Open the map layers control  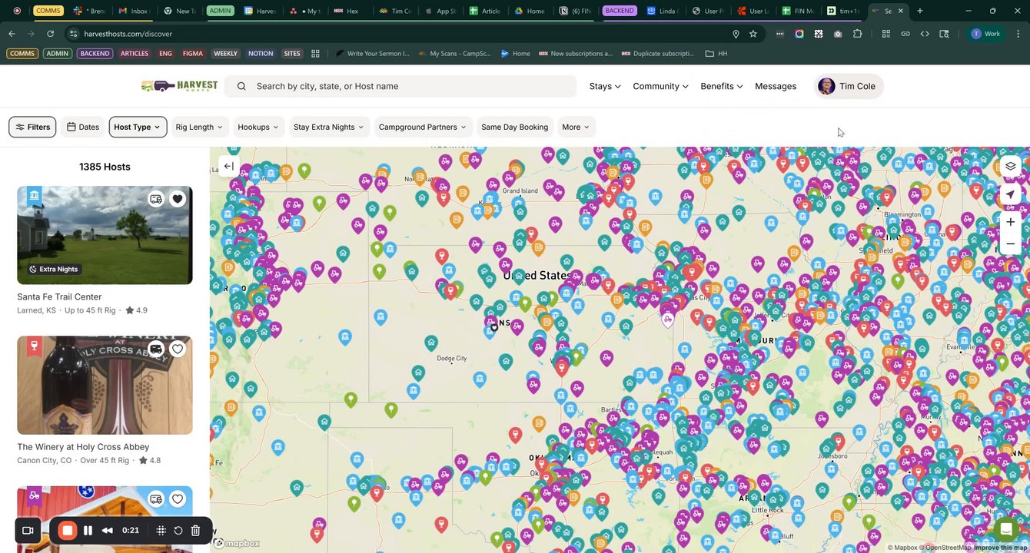[x=1010, y=167]
